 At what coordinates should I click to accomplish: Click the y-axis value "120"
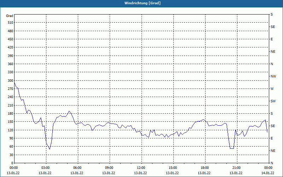11,130
